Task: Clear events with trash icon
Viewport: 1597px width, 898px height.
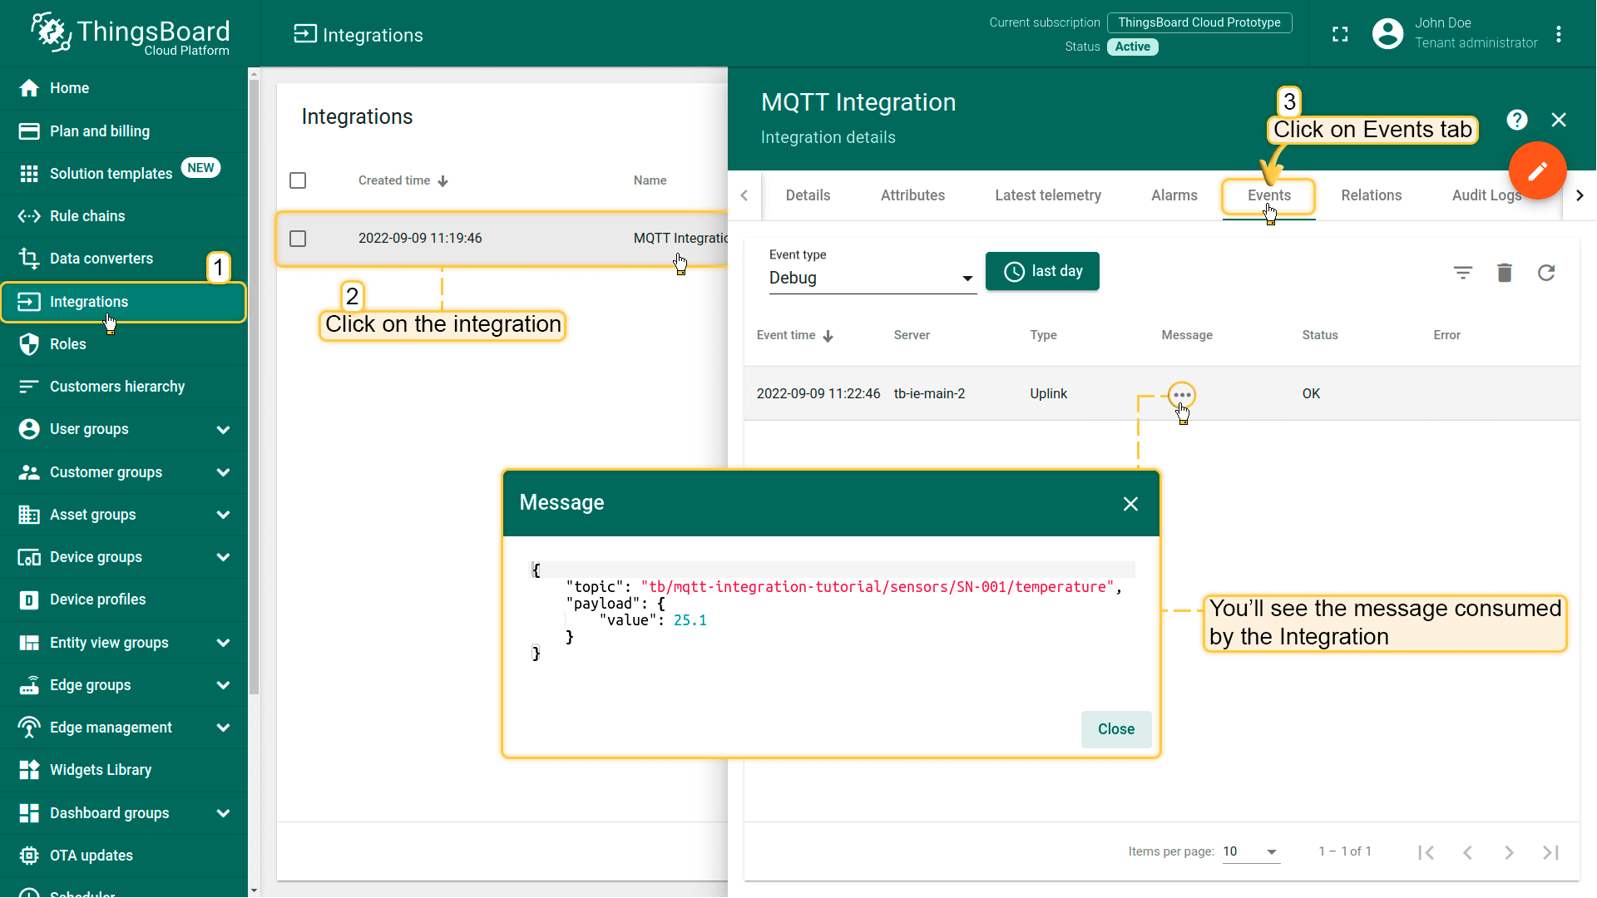Action: pyautogui.click(x=1505, y=273)
